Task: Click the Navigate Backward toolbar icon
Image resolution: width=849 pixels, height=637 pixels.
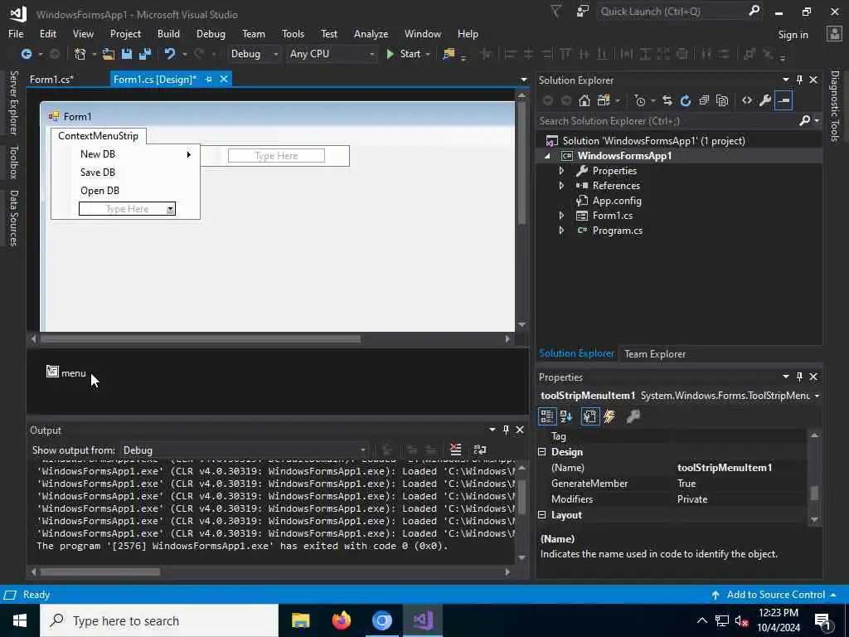Action: click(26, 54)
